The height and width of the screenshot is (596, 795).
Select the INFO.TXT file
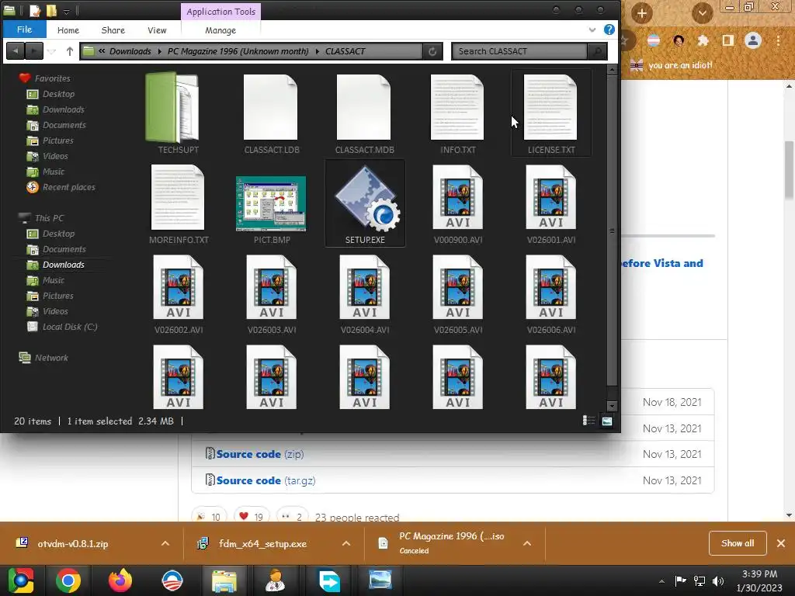458,113
